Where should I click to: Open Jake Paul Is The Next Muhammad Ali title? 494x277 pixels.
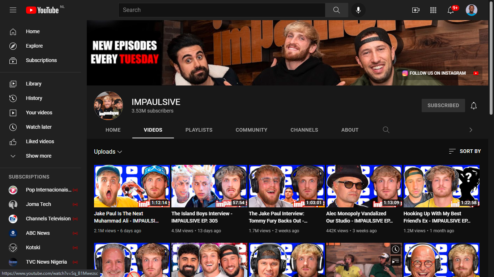127,217
